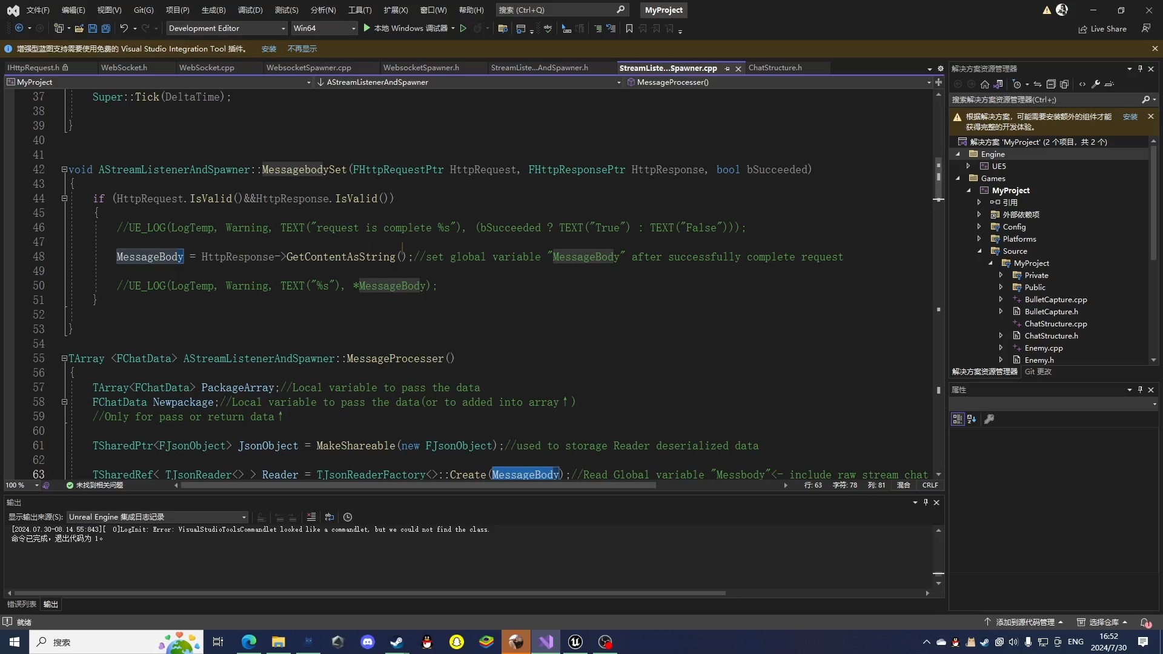1163x654 pixels.
Task: Click pending changes filter clock icon
Action: pyautogui.click(x=1017, y=84)
